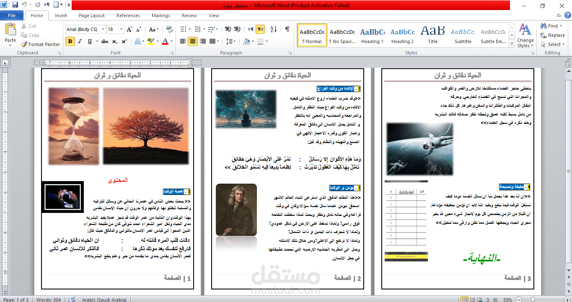This screenshot has height=302, width=572.
Task: Align text to the left
Action: (x=183, y=41)
